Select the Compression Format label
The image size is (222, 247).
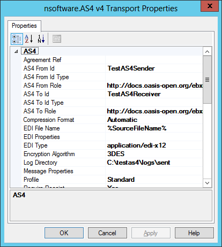click(49, 120)
